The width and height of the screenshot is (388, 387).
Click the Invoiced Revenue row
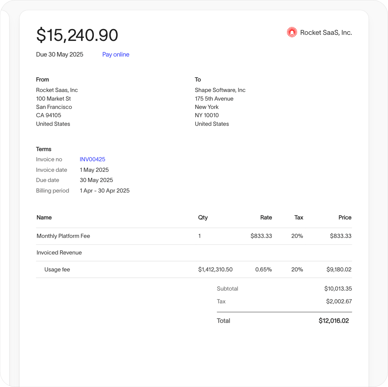tap(59, 253)
